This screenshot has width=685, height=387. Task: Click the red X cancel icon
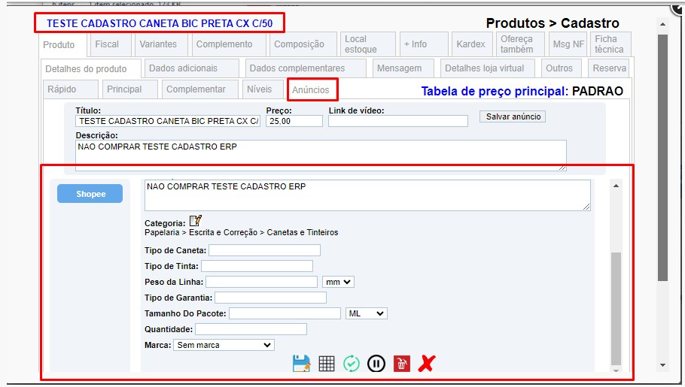(x=426, y=363)
